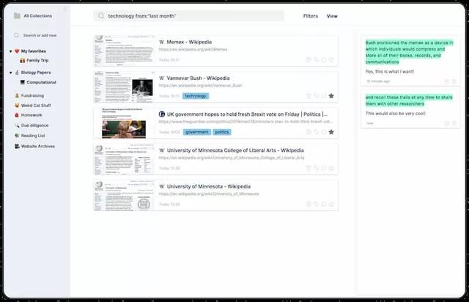Open the View menu

point(332,15)
